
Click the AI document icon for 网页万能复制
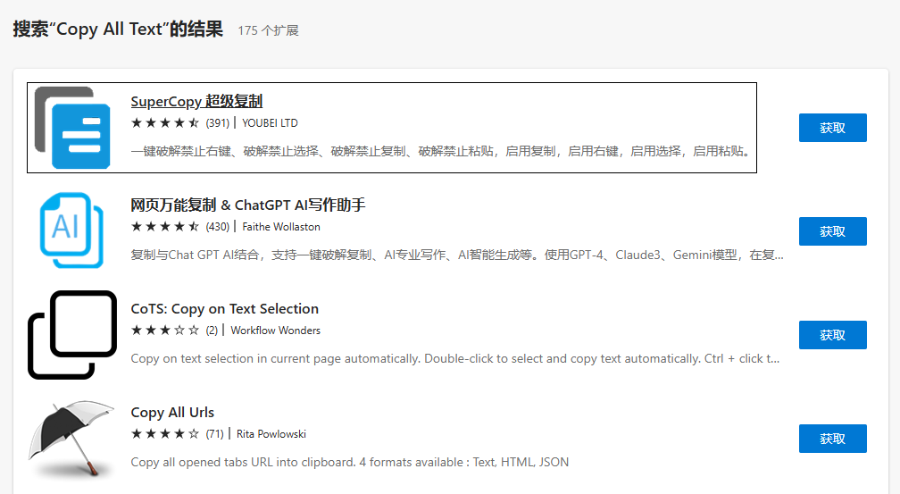pos(71,230)
